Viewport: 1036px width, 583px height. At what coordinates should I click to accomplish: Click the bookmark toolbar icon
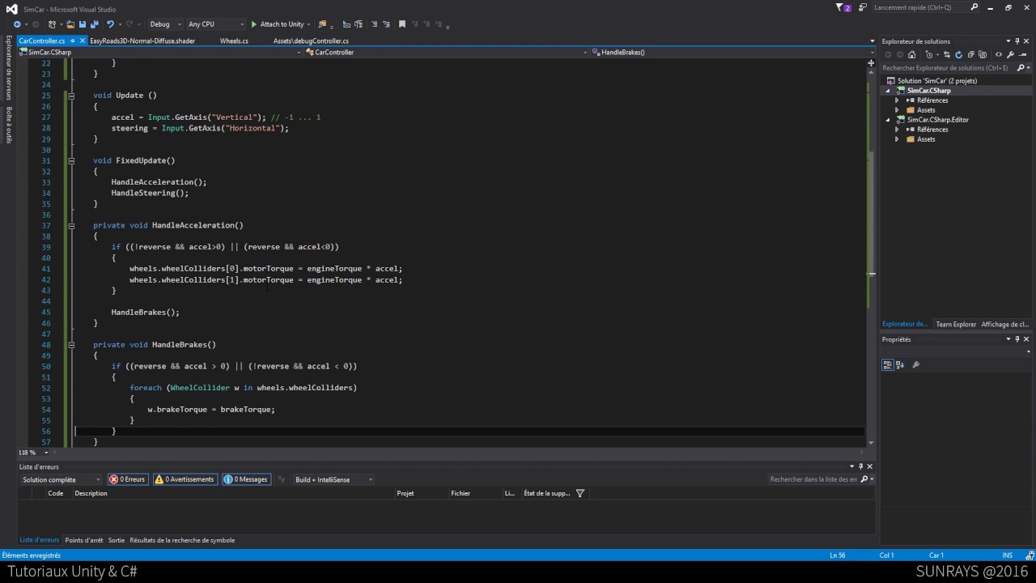coord(401,24)
